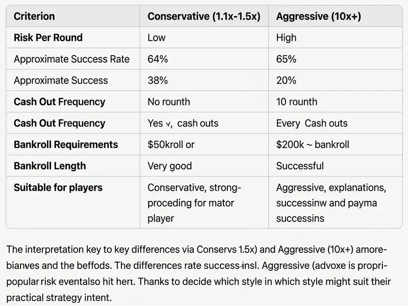Select the Approximate Success Rate label
408x306 pixels.
[71, 59]
